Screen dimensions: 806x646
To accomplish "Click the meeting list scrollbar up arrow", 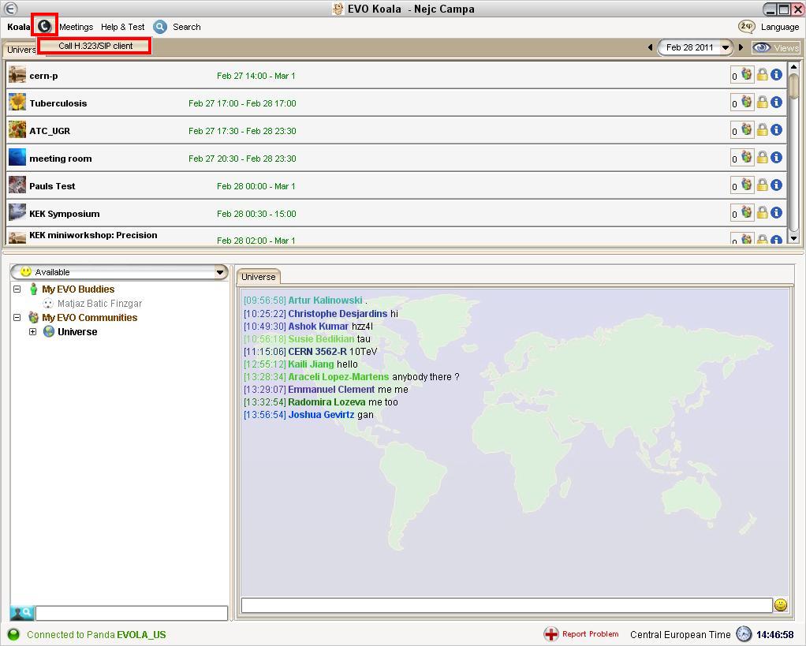I will click(x=793, y=67).
